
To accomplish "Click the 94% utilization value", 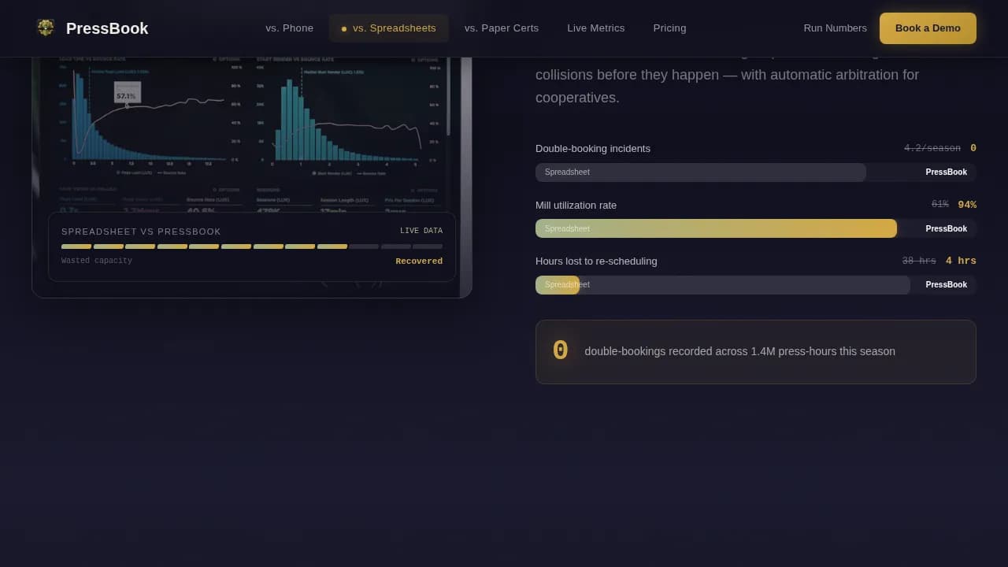I will [x=967, y=205].
